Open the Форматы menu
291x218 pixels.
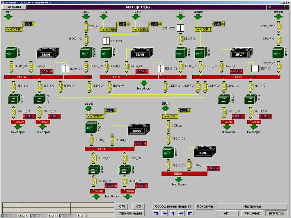tap(14, 7)
